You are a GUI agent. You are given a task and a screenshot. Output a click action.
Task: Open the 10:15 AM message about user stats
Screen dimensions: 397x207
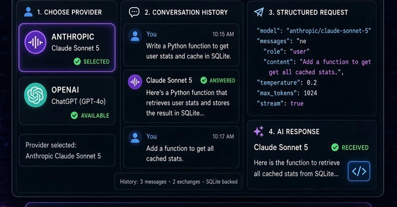click(181, 45)
